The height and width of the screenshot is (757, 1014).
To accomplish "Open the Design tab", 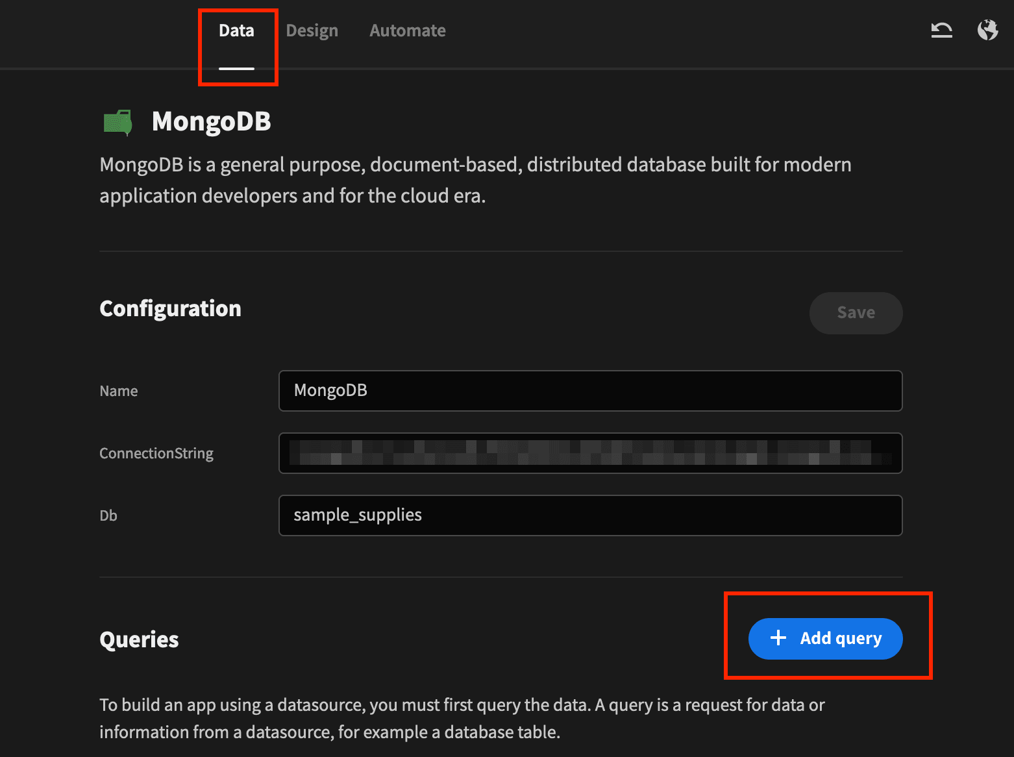I will click(312, 31).
